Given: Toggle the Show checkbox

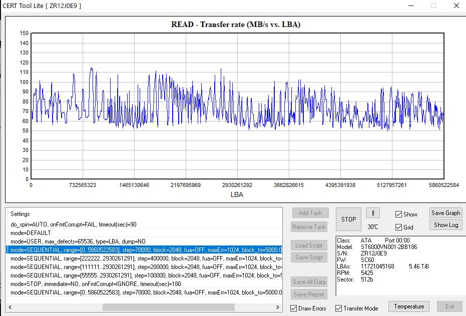Looking at the screenshot, I should point(399,214).
